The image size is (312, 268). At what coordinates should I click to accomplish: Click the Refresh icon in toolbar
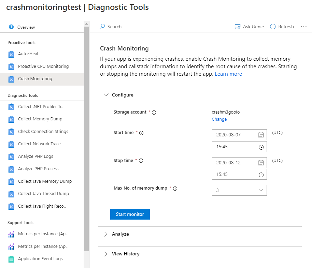click(273, 27)
